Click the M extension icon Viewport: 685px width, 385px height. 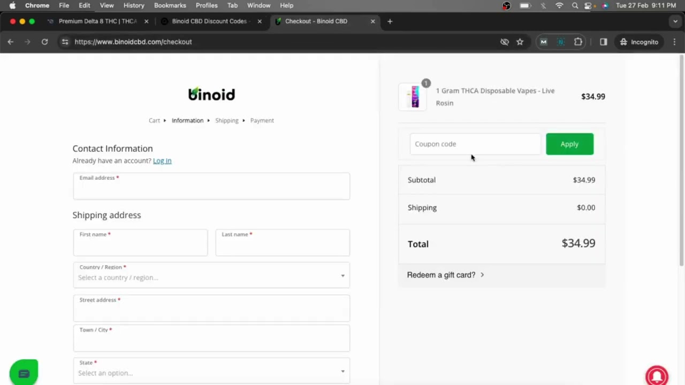coord(544,42)
